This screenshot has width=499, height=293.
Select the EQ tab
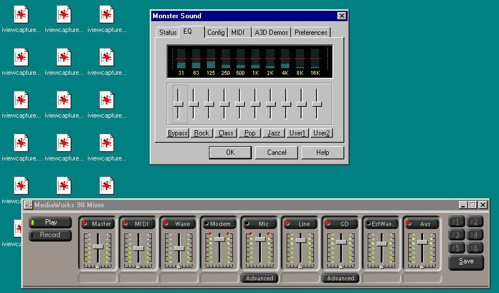coord(191,31)
